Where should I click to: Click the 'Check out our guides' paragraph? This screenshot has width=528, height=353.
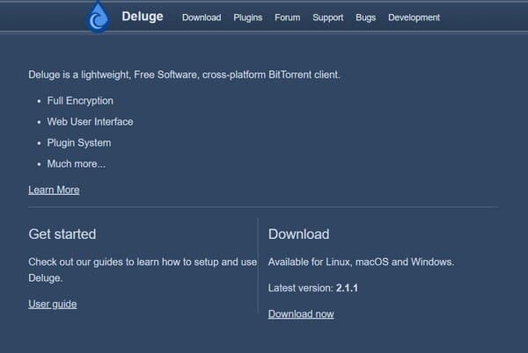point(143,270)
